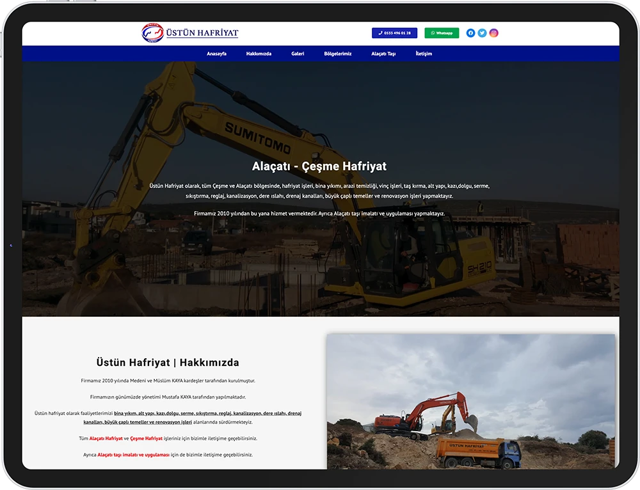Open the Twitter icon in the header

click(x=482, y=33)
